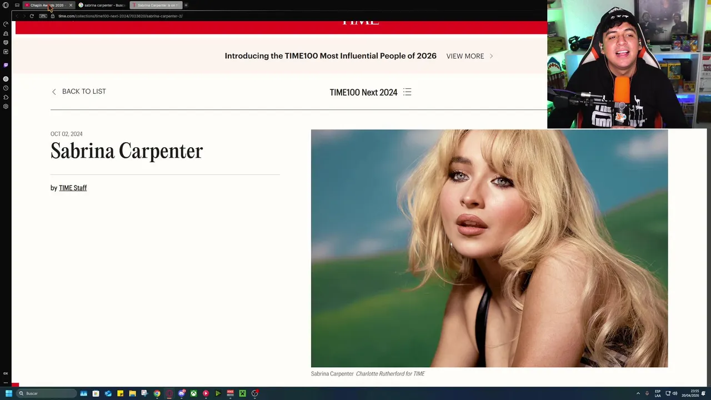
Task: Click the Sabrina Carpenter portrait image
Action: click(489, 248)
